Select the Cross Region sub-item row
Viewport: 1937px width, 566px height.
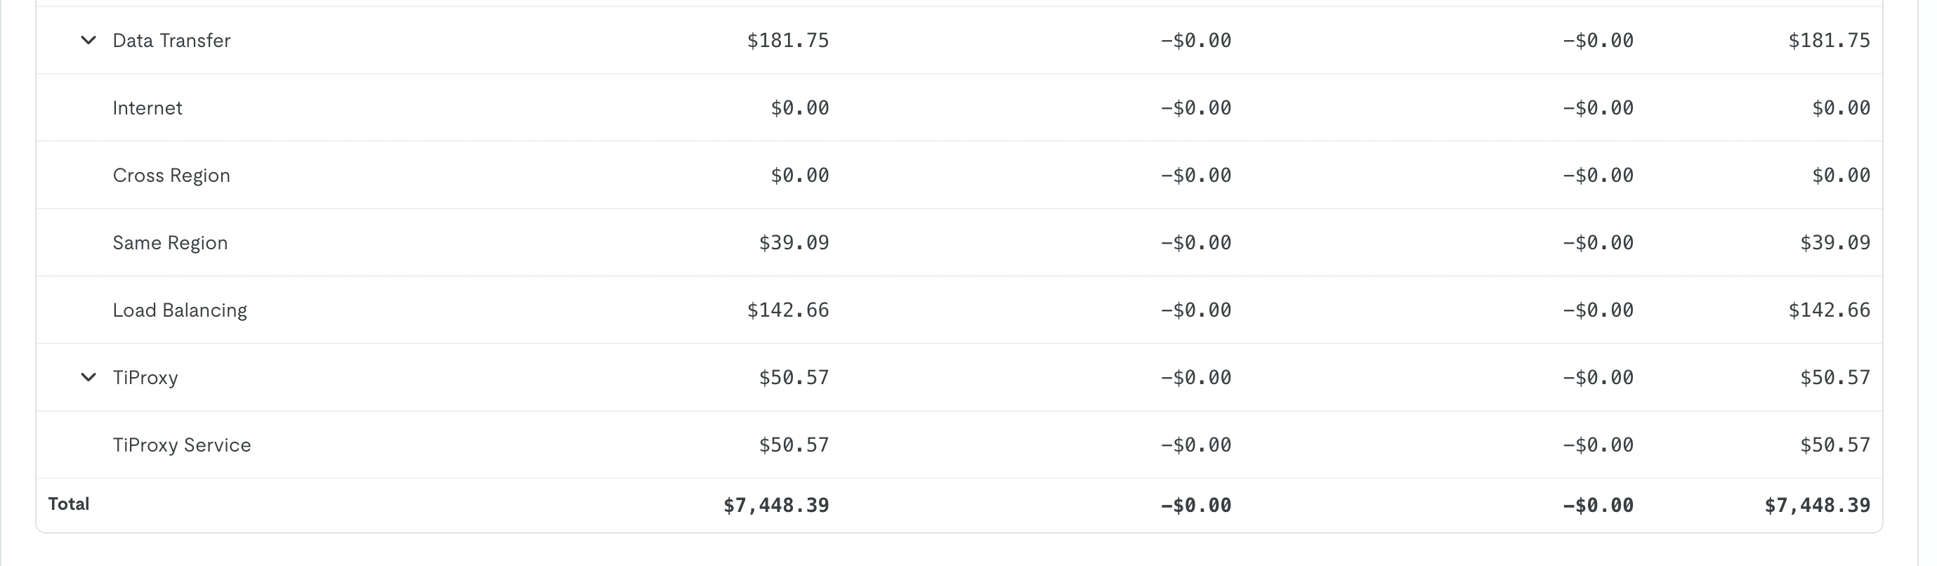point(171,175)
